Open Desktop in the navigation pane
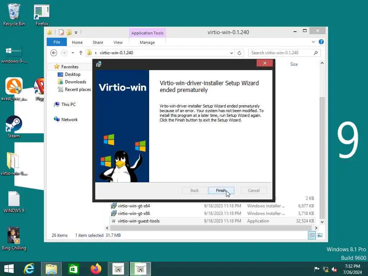Viewport: 368px width, 276px height. 69,74
